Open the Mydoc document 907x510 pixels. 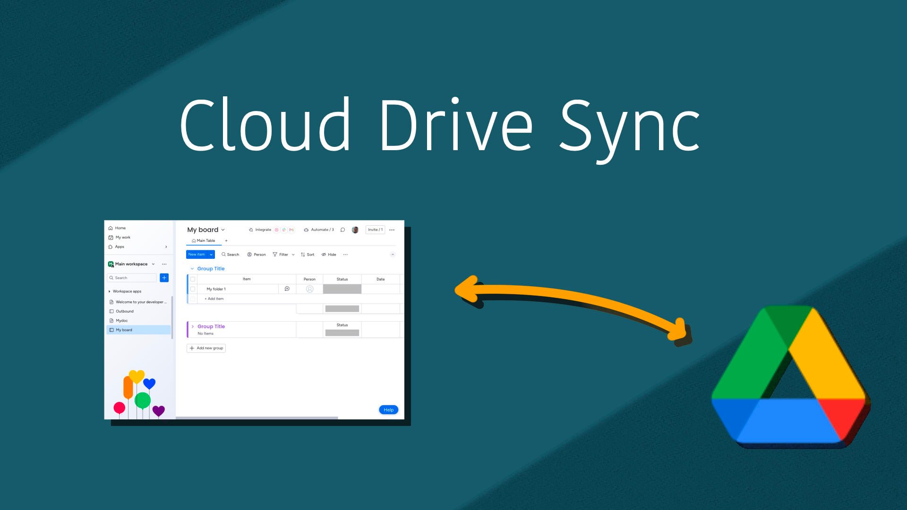119,321
